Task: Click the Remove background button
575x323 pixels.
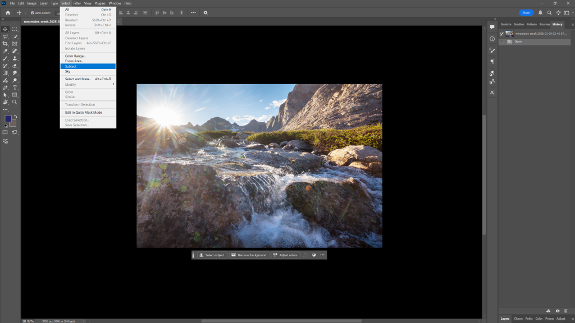Action: point(249,255)
